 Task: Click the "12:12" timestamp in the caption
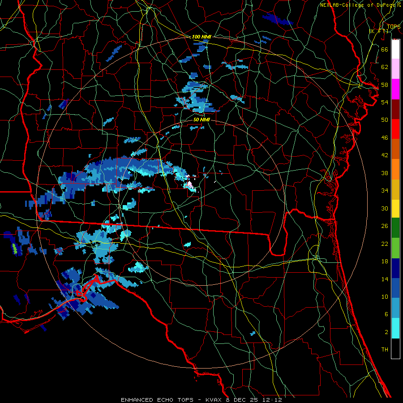coord(273,400)
